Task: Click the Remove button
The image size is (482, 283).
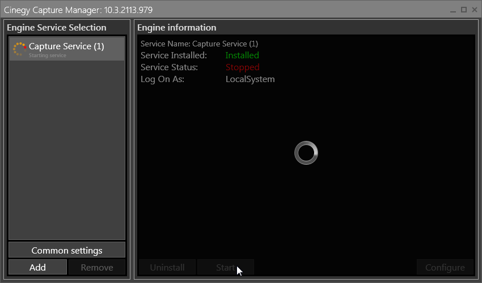Action: 97,267
